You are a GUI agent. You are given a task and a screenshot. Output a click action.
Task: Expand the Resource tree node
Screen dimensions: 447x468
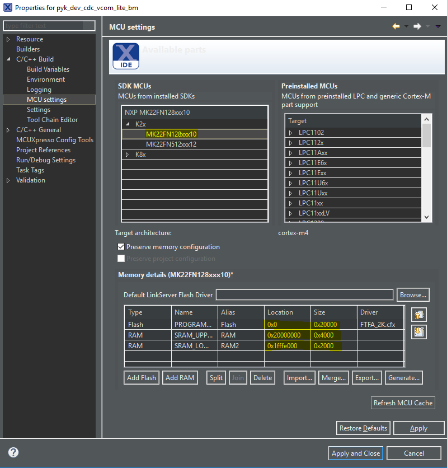(x=8, y=39)
